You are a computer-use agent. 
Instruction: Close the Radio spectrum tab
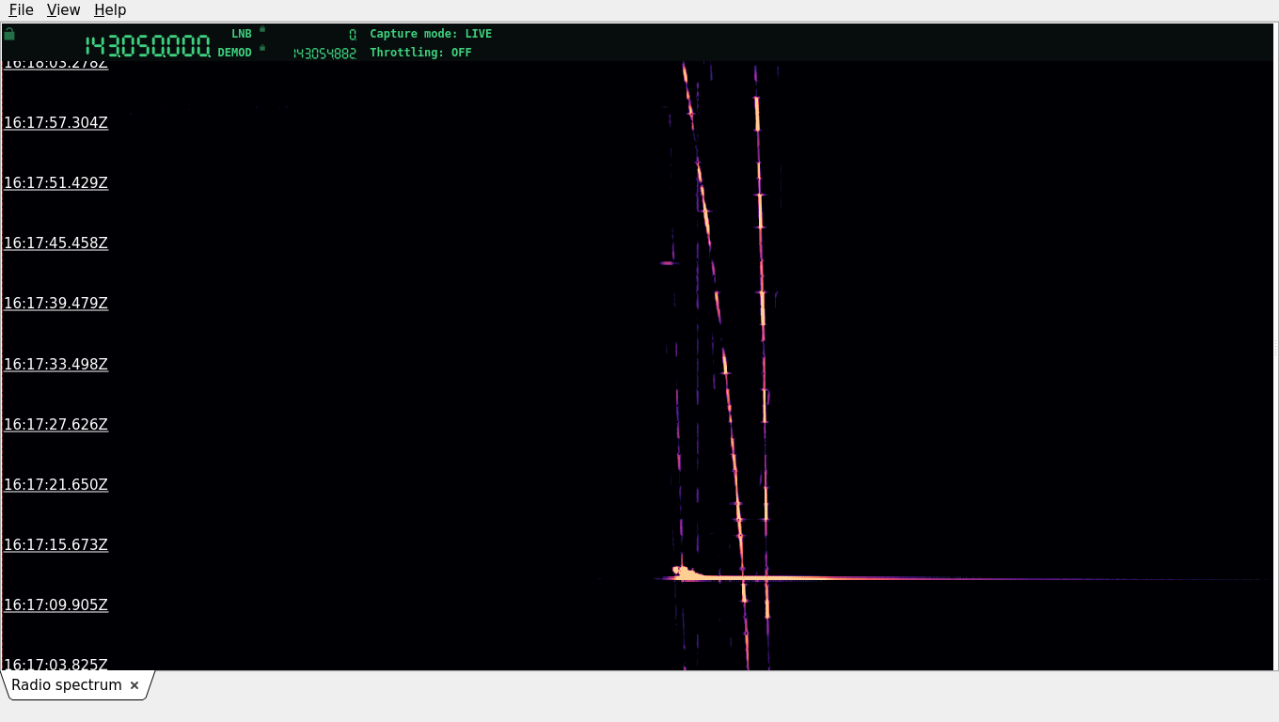pyautogui.click(x=134, y=685)
